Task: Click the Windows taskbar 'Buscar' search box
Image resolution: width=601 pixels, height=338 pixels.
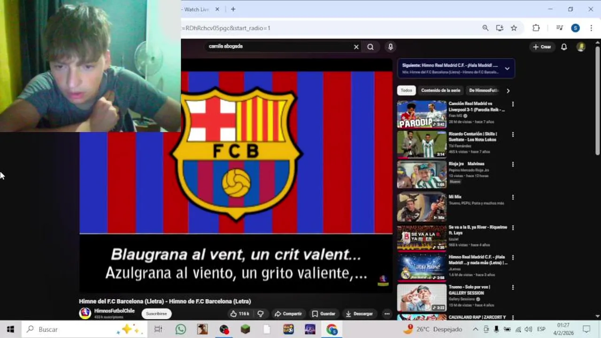Action: point(85,329)
